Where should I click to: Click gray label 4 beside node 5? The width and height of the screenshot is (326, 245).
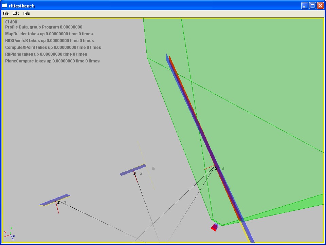pos(223,169)
